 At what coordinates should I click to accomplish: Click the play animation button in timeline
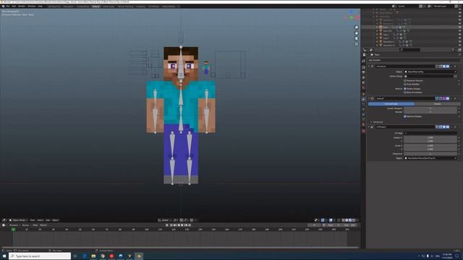click(182, 225)
